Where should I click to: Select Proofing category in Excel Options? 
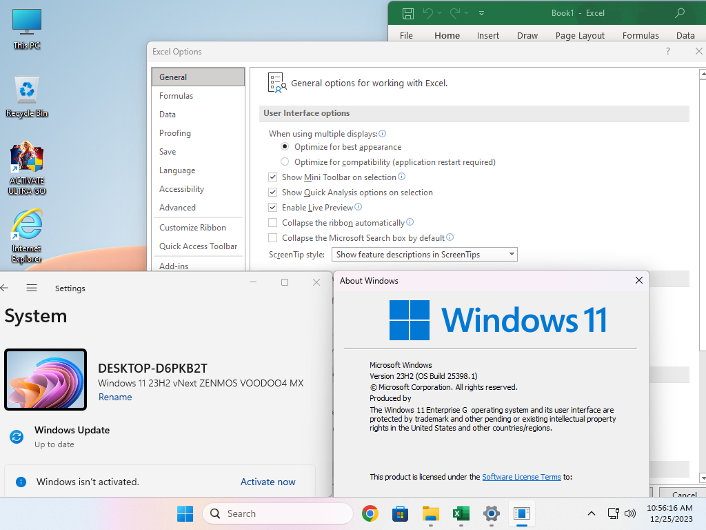pyautogui.click(x=198, y=133)
